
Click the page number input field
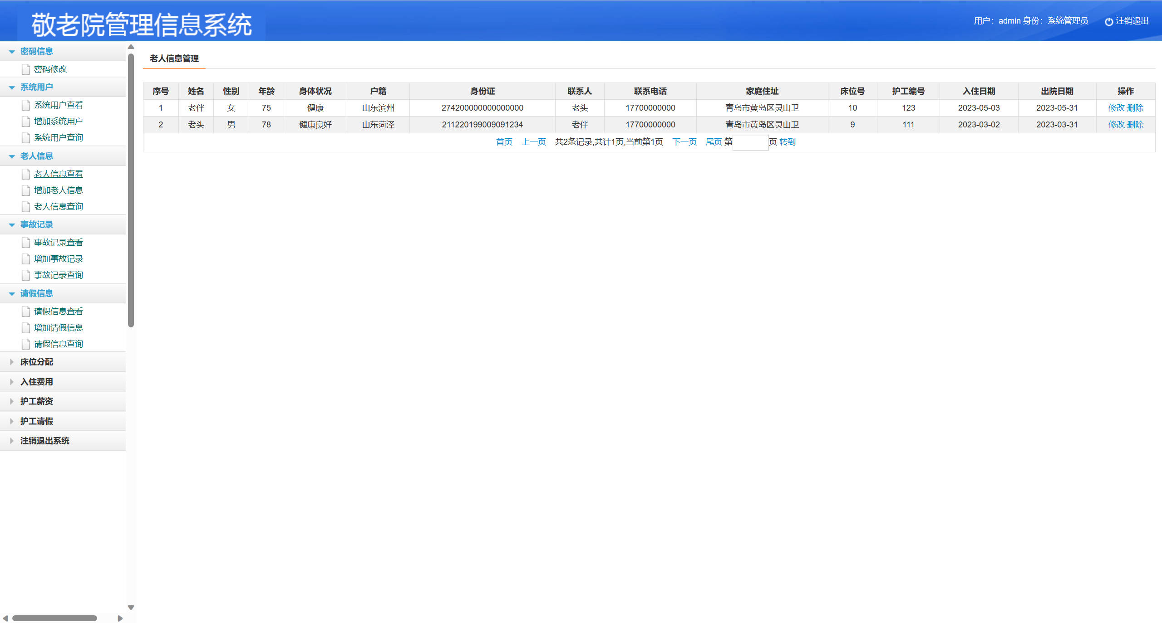[x=750, y=142]
